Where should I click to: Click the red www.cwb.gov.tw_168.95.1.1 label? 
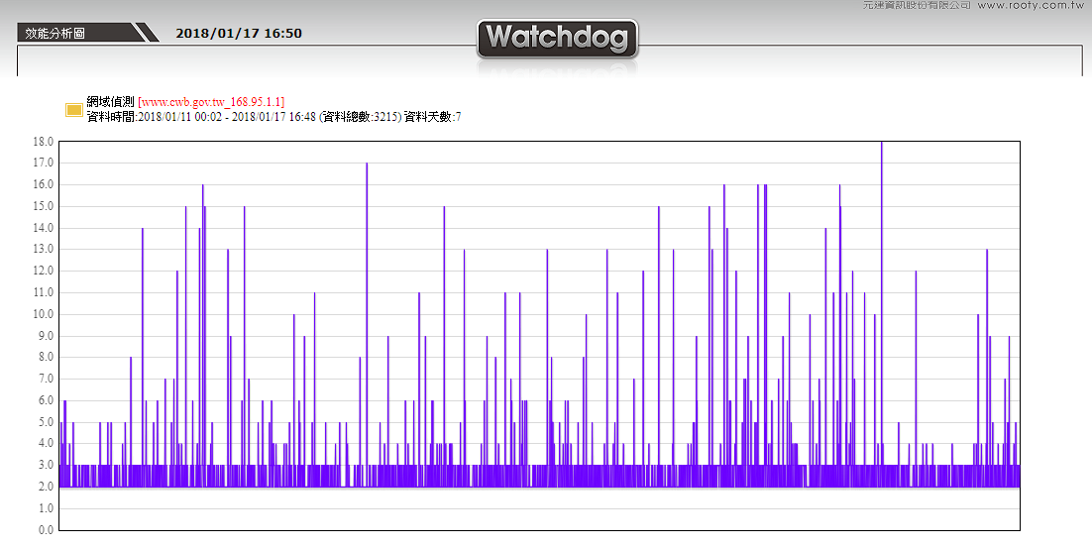(x=211, y=102)
